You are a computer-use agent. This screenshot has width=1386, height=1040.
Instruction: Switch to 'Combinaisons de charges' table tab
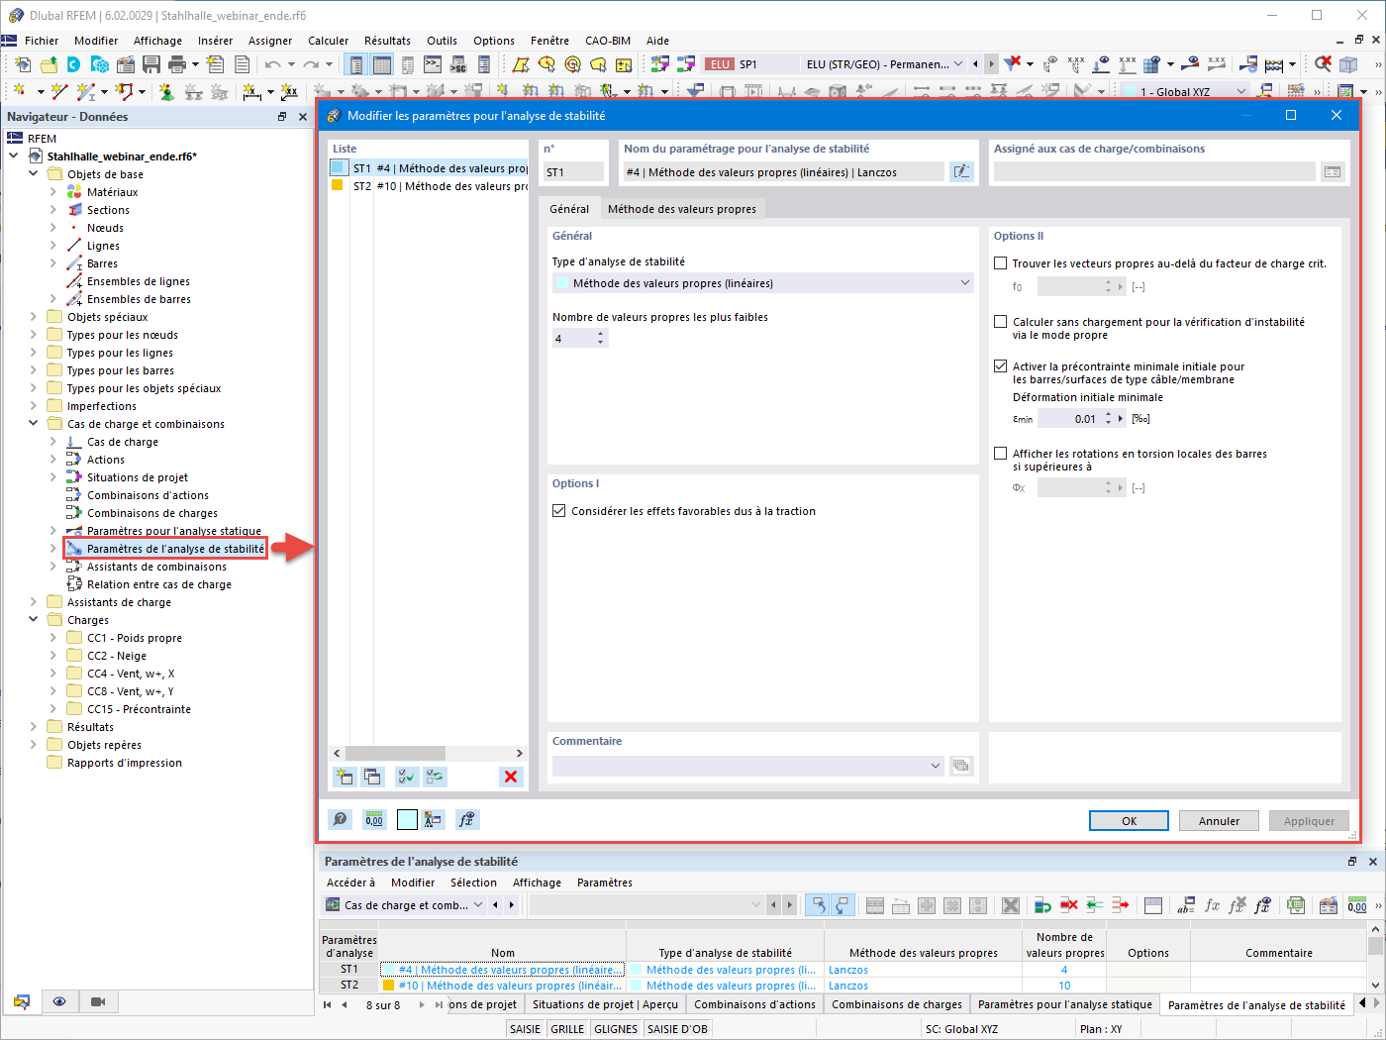897,1004
